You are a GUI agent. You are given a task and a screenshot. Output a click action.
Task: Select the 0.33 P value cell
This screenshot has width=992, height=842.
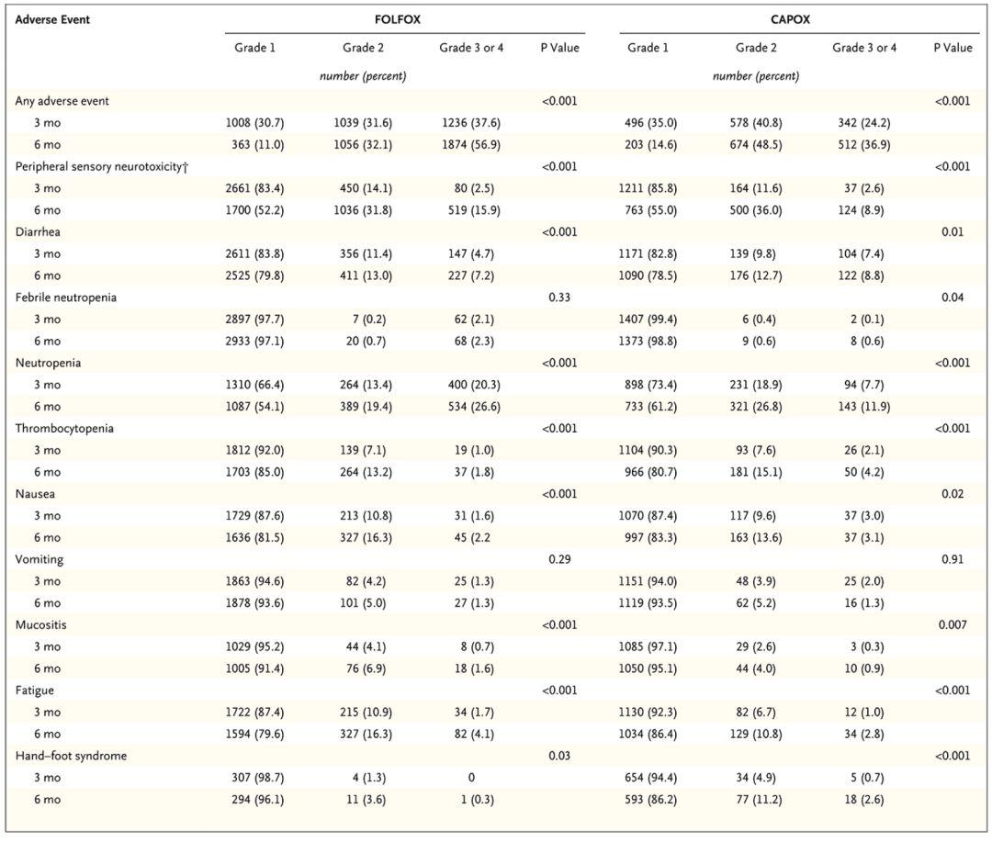[x=559, y=298]
